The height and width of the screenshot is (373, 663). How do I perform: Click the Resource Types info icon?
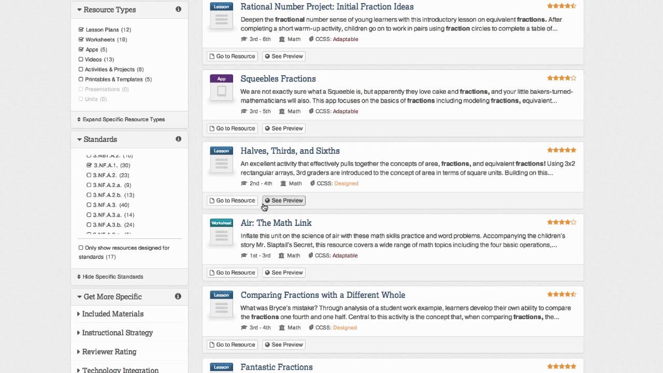tap(178, 9)
